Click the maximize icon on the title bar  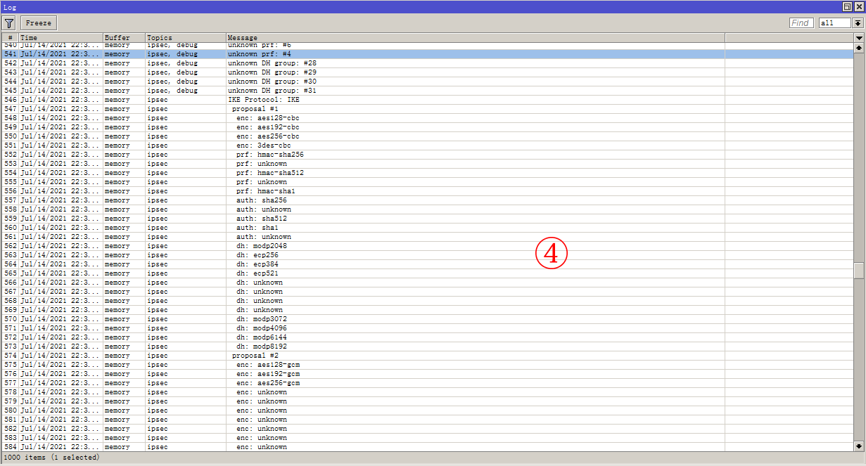(848, 6)
